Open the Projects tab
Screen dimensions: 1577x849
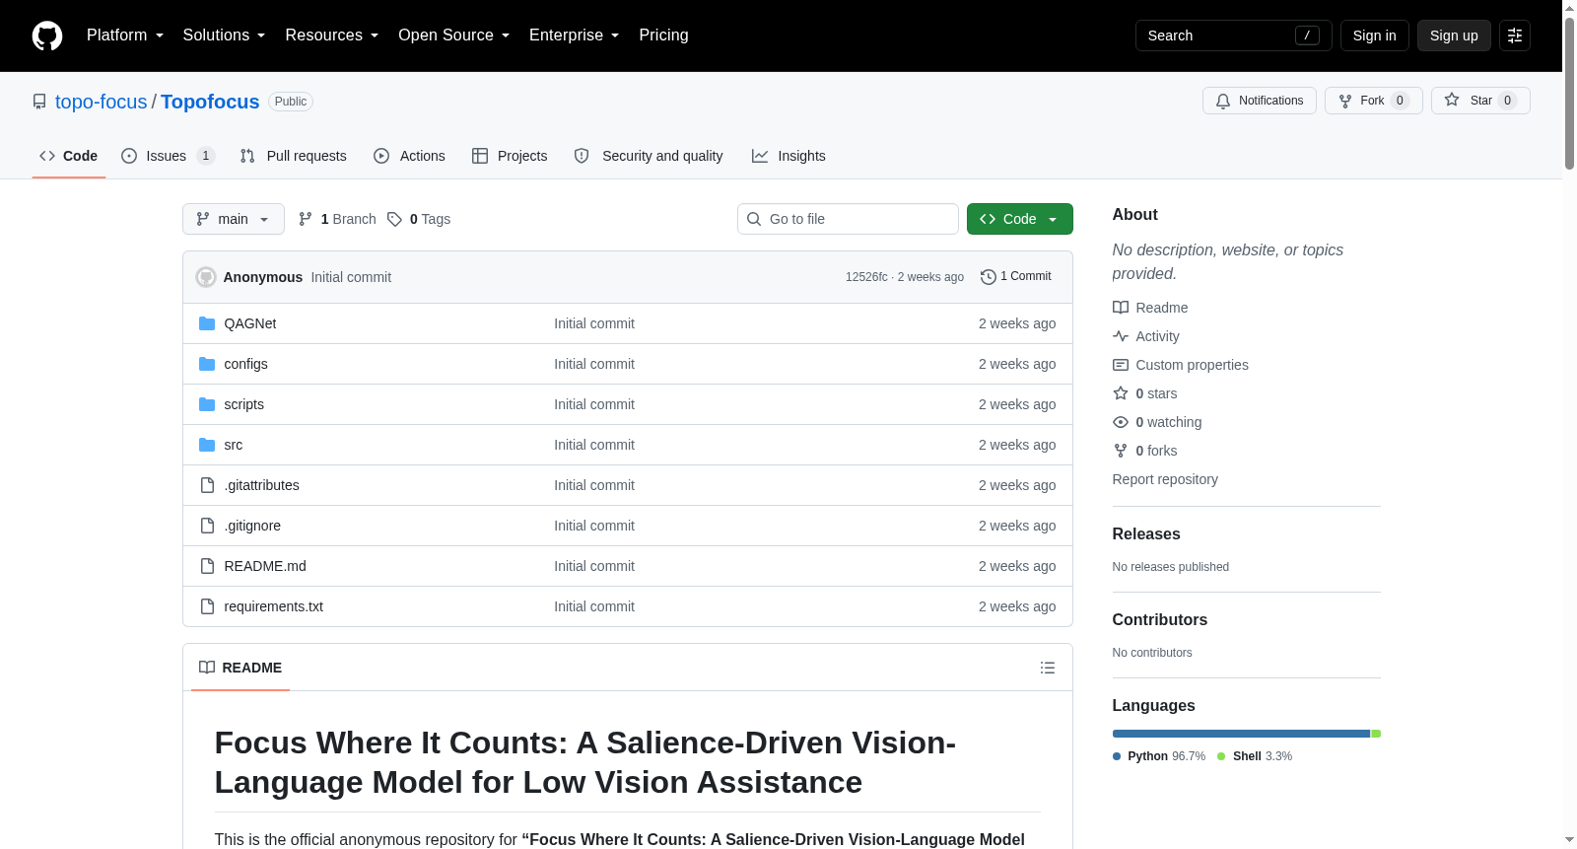pyautogui.click(x=510, y=156)
